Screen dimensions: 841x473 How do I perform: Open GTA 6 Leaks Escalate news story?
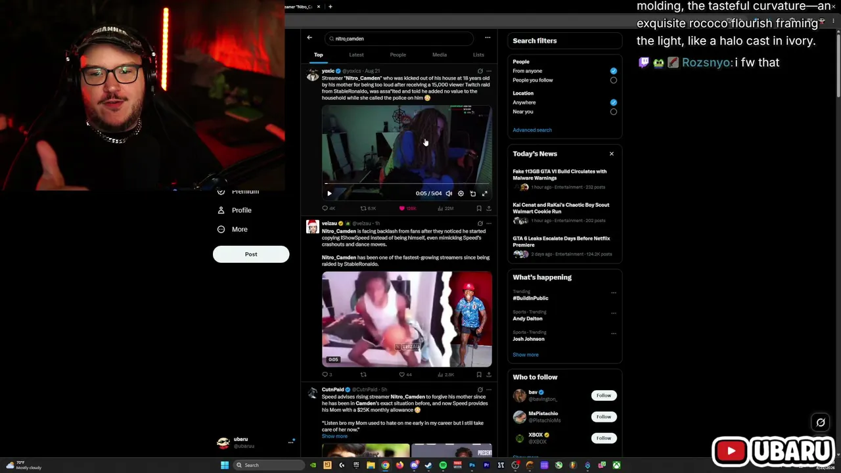click(564, 247)
